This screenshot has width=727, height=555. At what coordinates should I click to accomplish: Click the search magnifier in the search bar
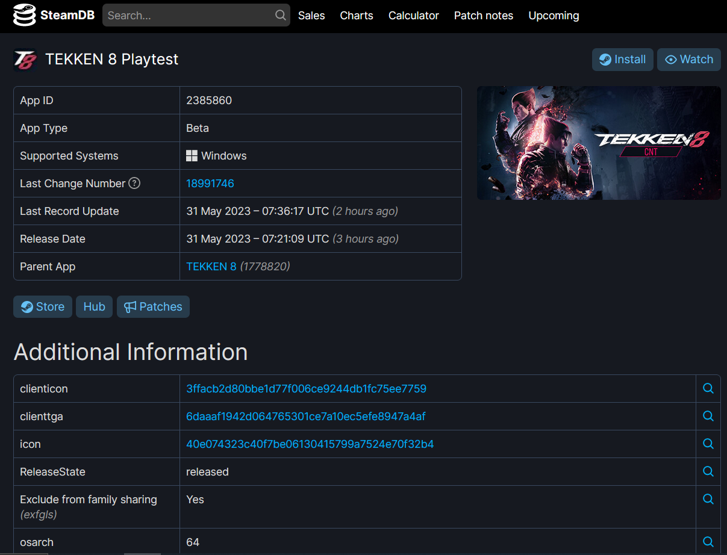tap(281, 15)
